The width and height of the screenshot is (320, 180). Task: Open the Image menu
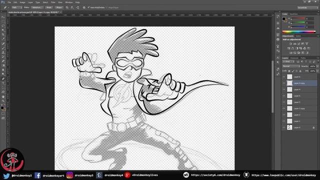[22, 2]
